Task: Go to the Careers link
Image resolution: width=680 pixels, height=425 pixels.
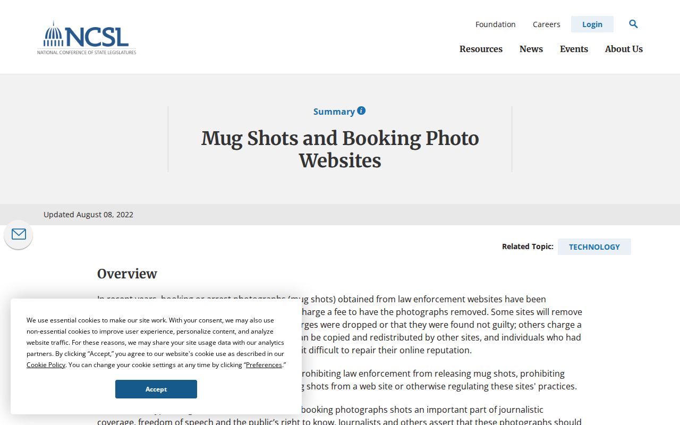Action: click(546, 24)
